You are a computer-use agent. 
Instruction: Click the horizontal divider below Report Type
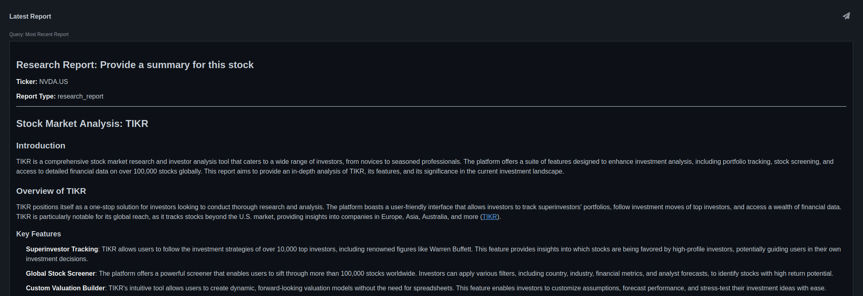click(x=431, y=107)
